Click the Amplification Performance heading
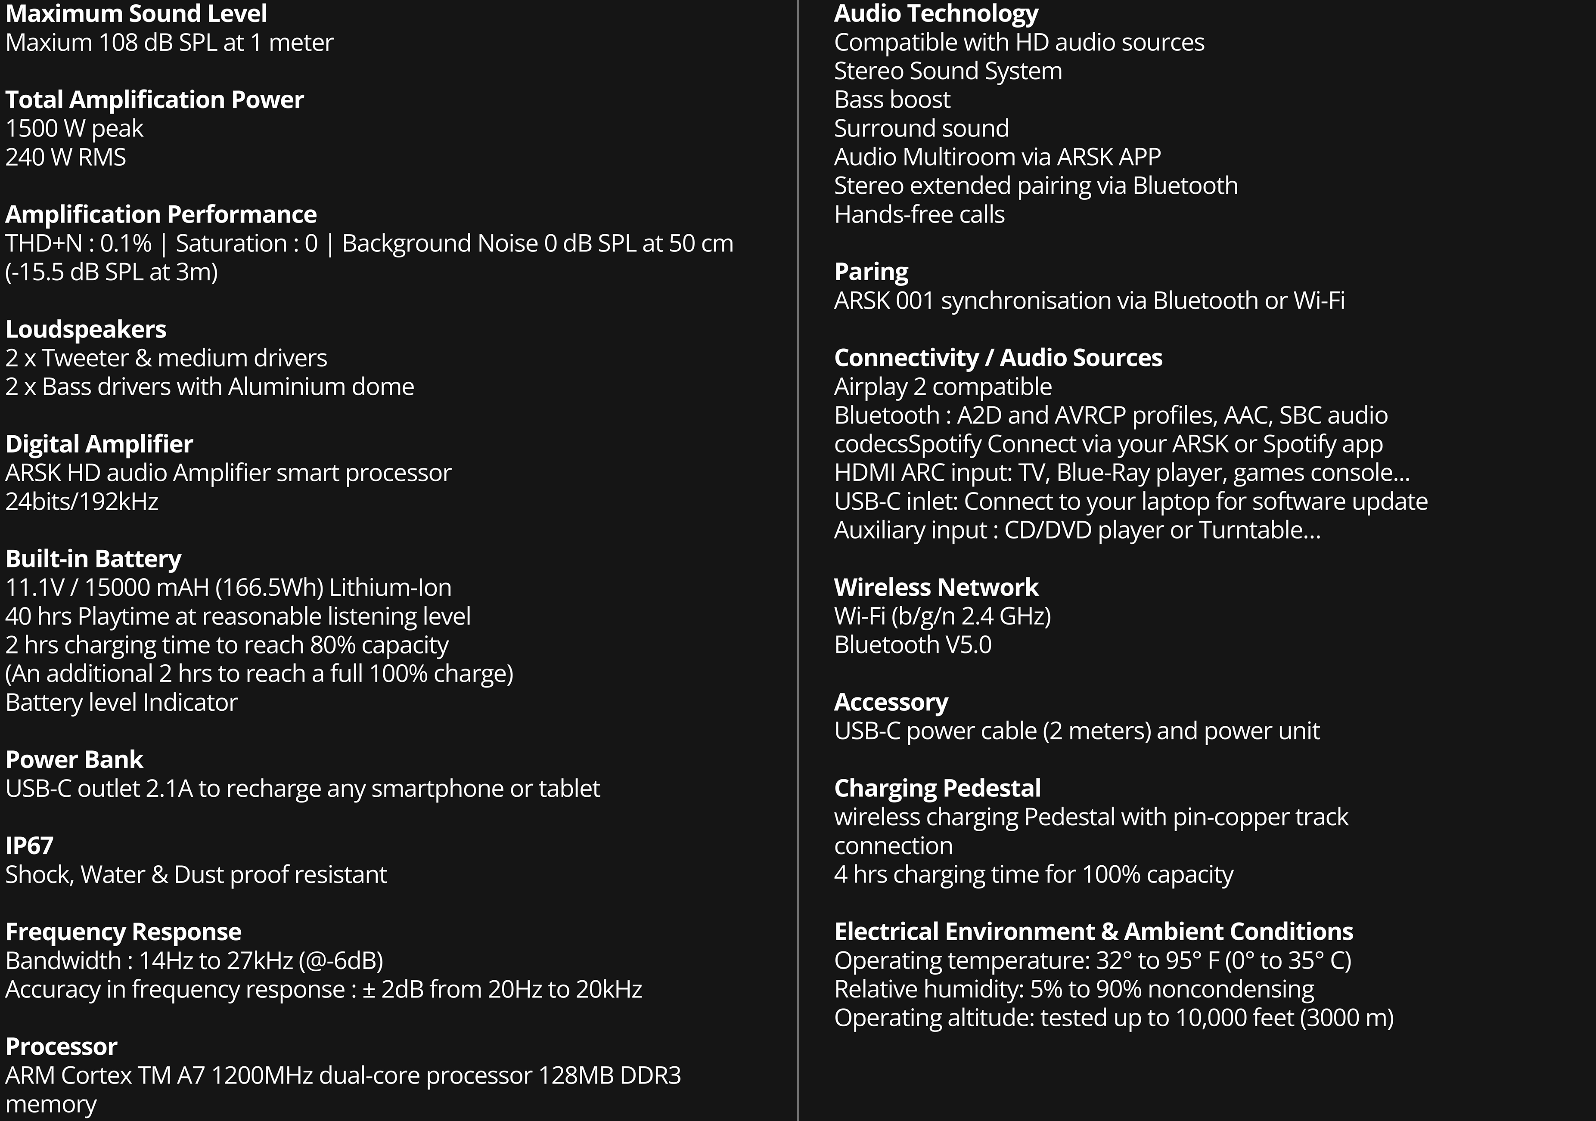Image resolution: width=1596 pixels, height=1121 pixels. point(161,215)
